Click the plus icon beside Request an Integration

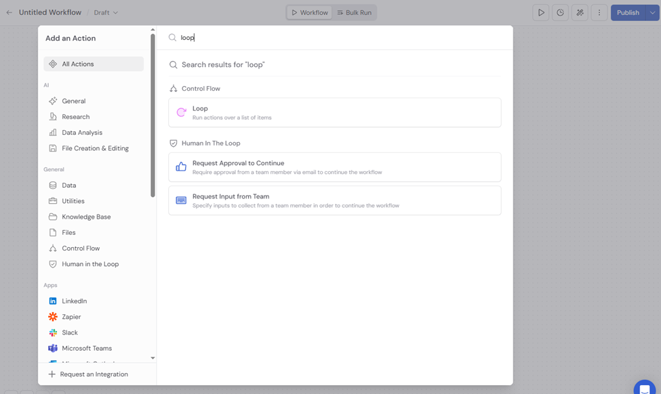point(52,374)
